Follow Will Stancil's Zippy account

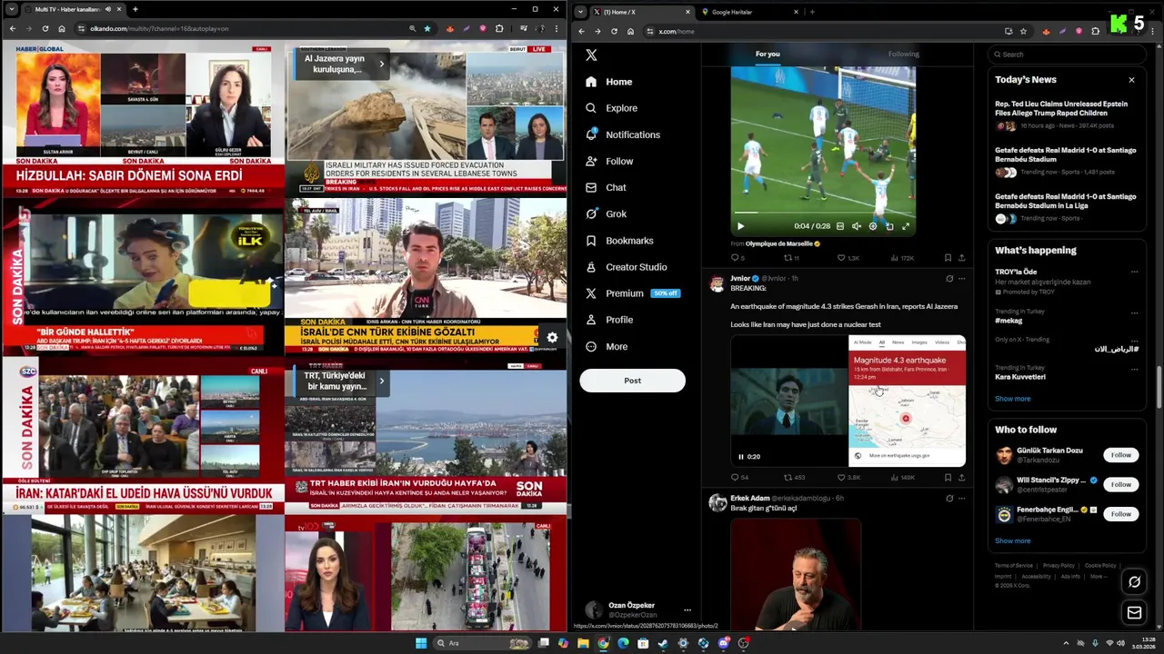coord(1120,484)
